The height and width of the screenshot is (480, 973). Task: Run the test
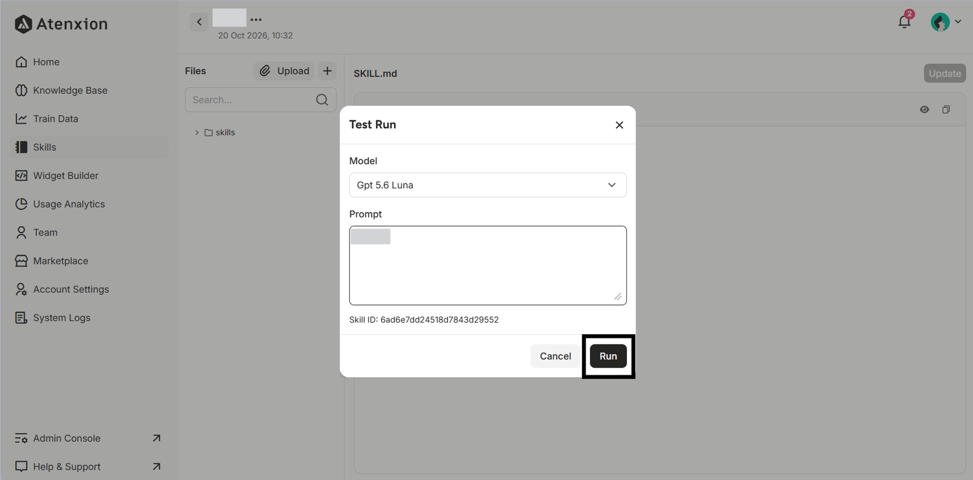[x=608, y=356]
